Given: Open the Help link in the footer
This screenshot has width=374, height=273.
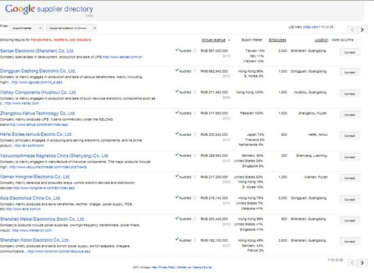Looking at the screenshot, I should coord(154,268).
